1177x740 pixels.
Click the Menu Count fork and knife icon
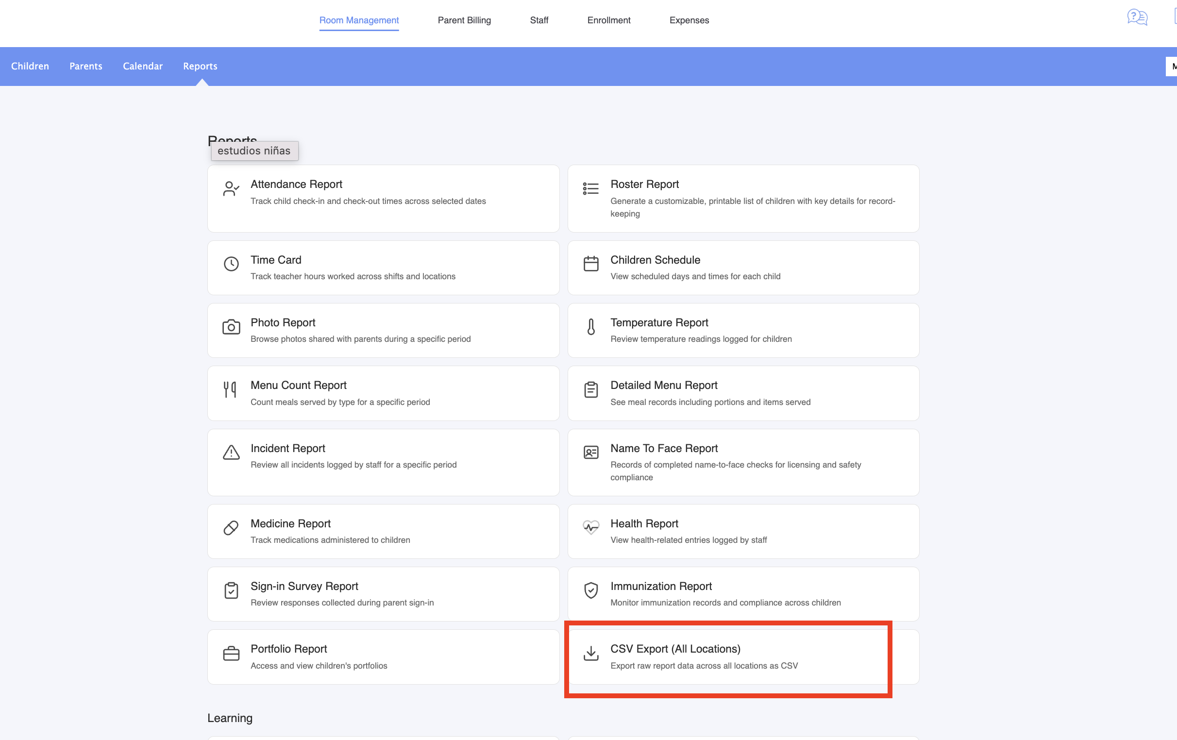(x=230, y=389)
